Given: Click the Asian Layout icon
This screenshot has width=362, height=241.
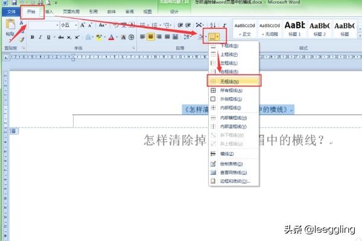Looking at the screenshot, I should tap(198, 25).
